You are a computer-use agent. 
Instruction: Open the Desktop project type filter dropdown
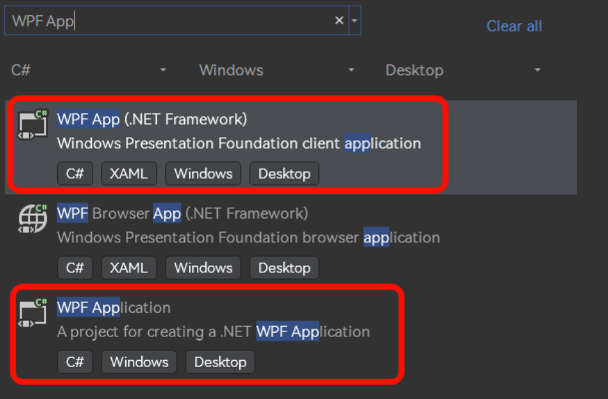pyautogui.click(x=463, y=70)
